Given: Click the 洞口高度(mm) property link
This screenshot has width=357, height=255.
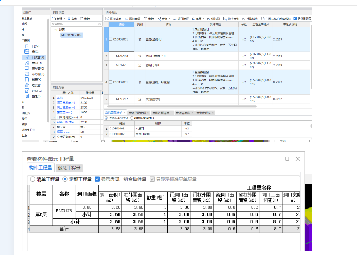Looking at the screenshot, I should click(x=66, y=108).
